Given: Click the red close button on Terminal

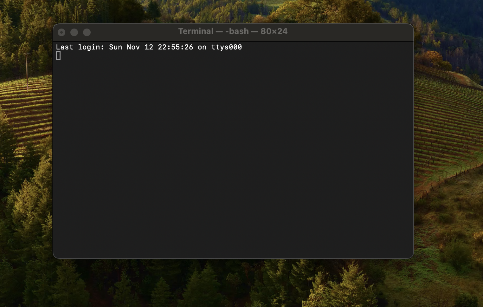Looking at the screenshot, I should (61, 32).
